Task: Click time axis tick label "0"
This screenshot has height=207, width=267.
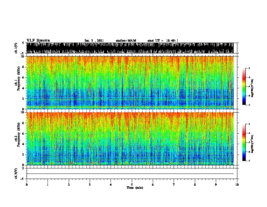Action: [x=27, y=185]
